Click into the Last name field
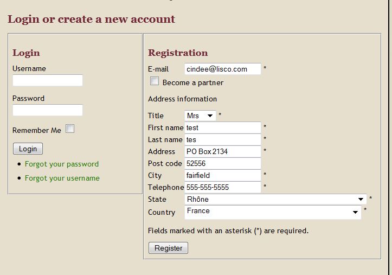This screenshot has width=392, height=275. click(x=223, y=139)
